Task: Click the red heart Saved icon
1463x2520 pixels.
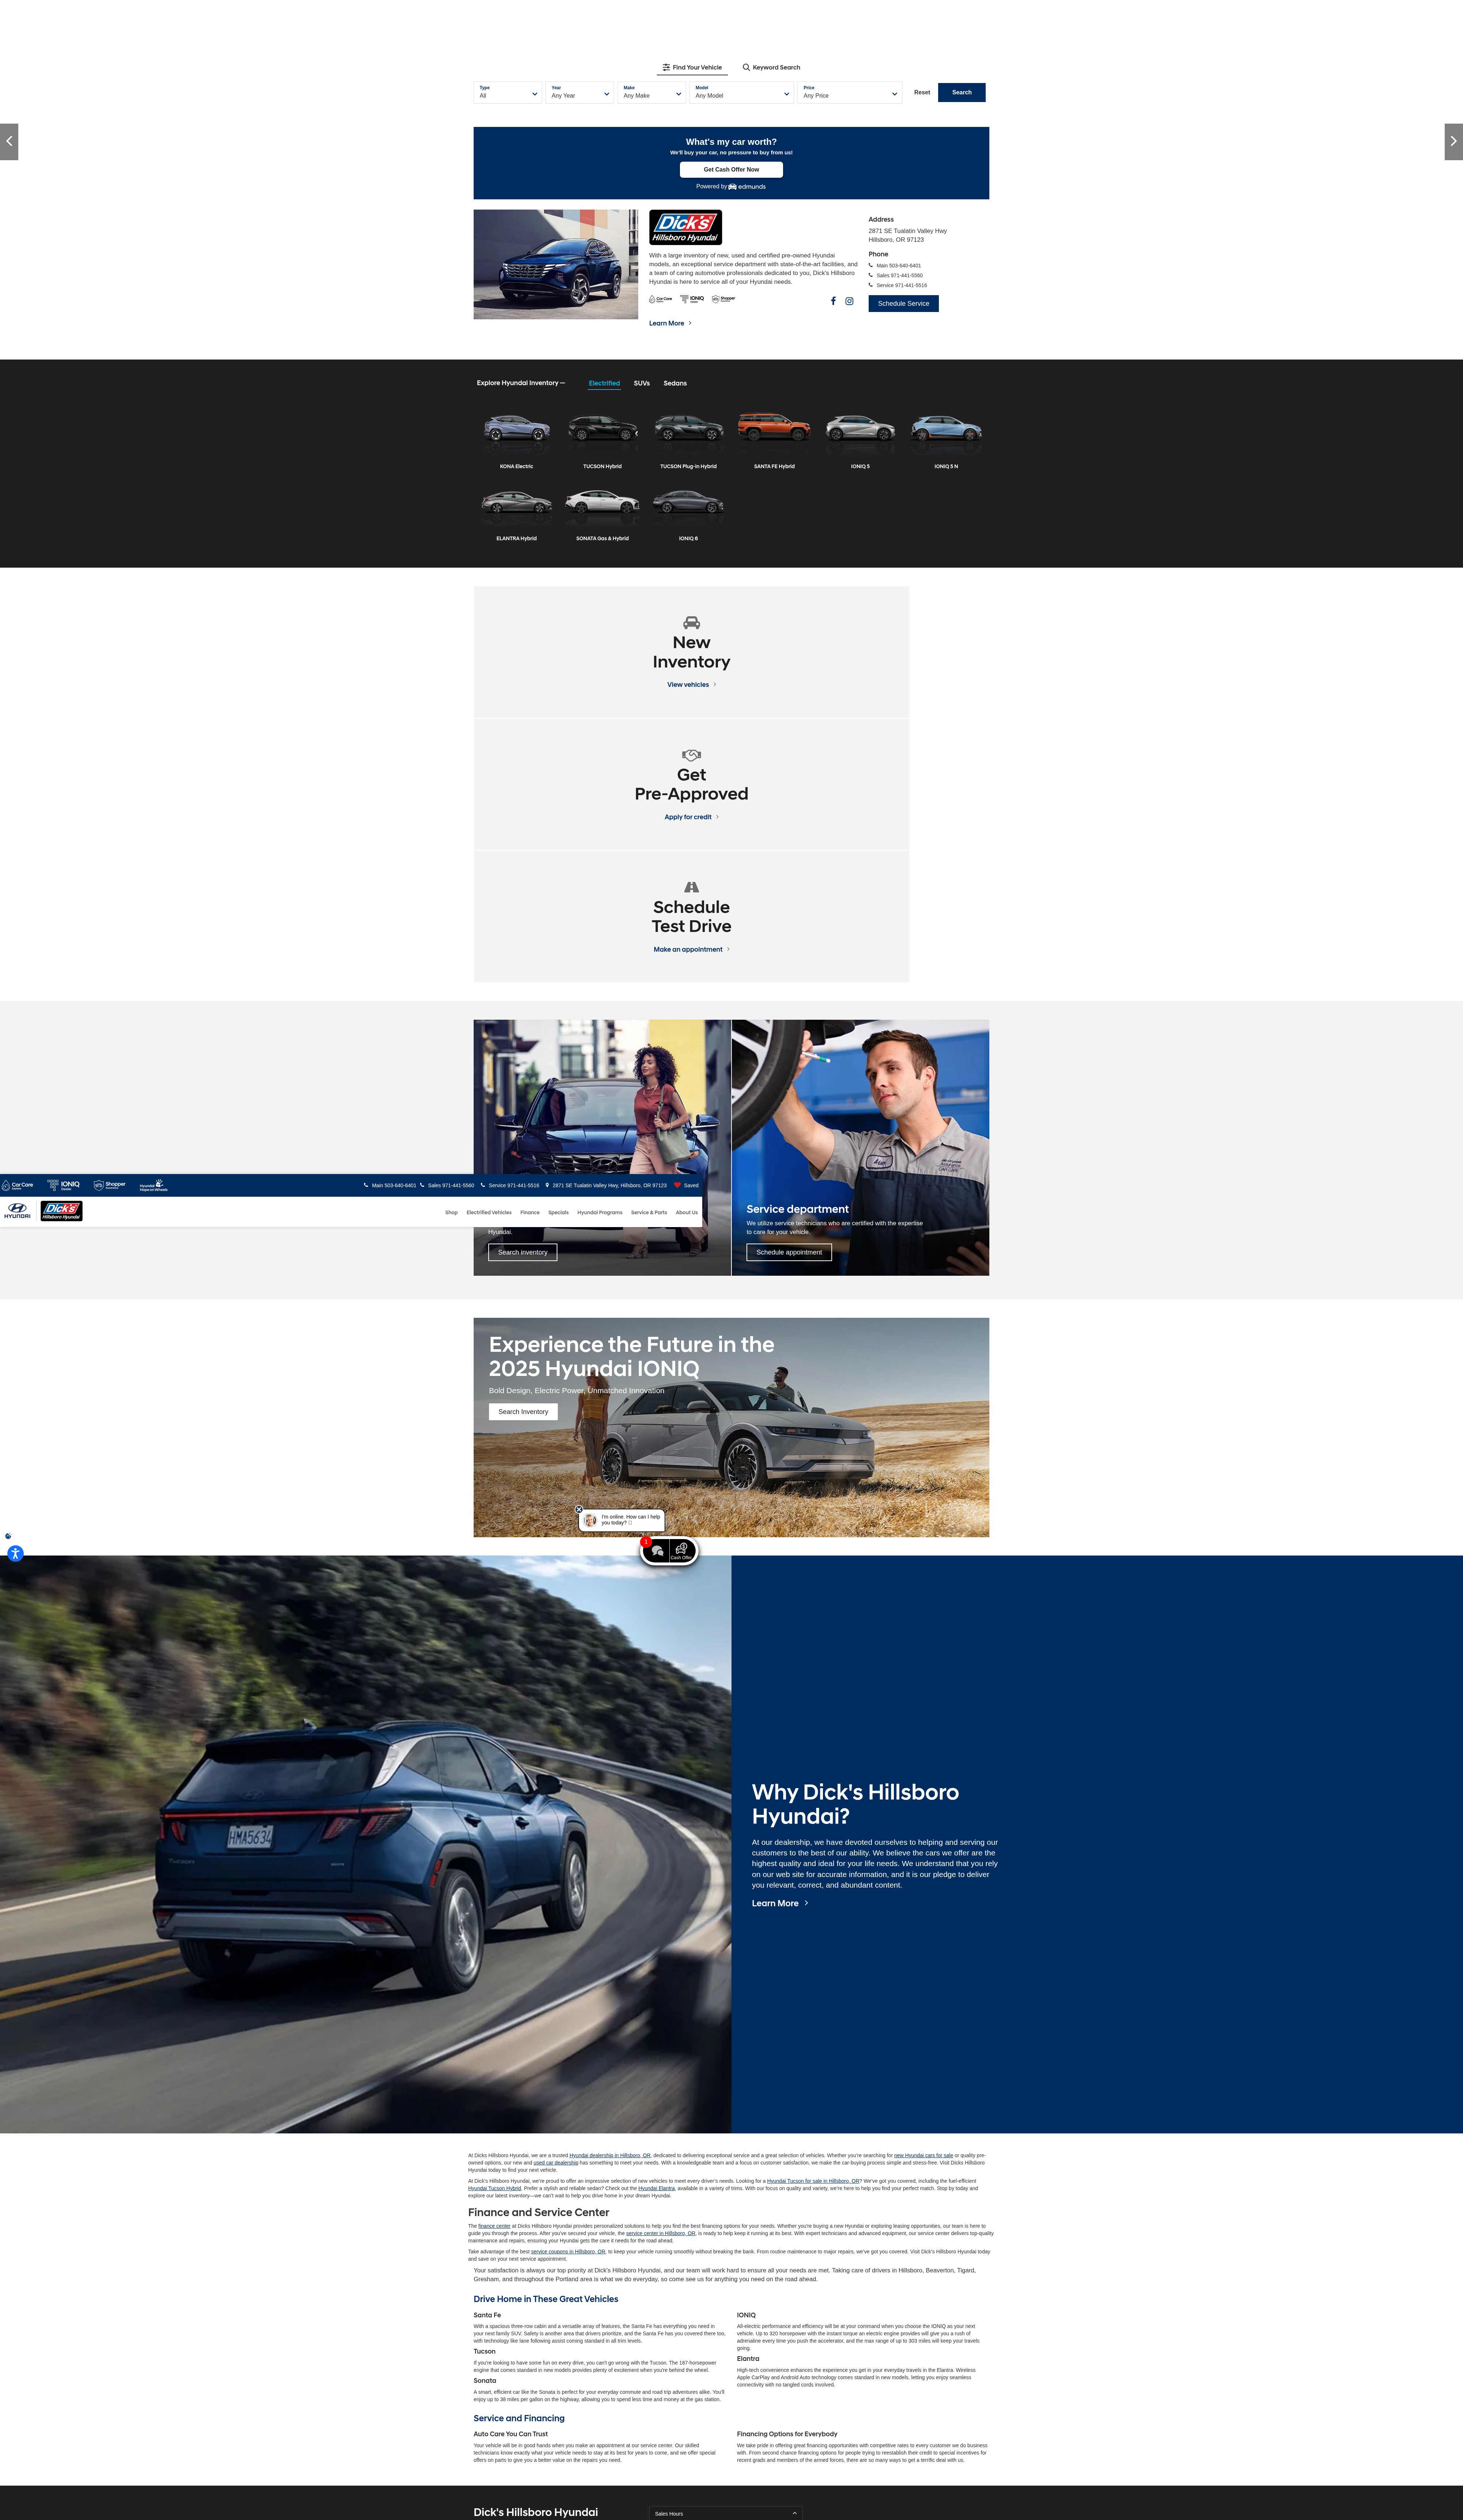Action: point(677,1185)
